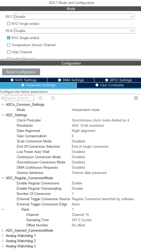The height and width of the screenshot is (250, 141).
Task: Uncheck IN15 Single-ended checkbox
Action: point(9,38)
